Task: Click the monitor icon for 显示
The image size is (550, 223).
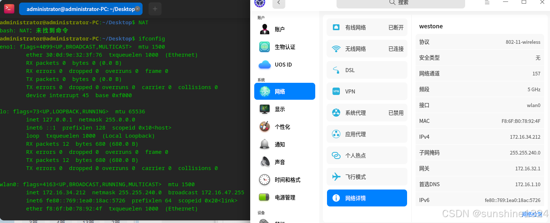Action: coord(265,109)
